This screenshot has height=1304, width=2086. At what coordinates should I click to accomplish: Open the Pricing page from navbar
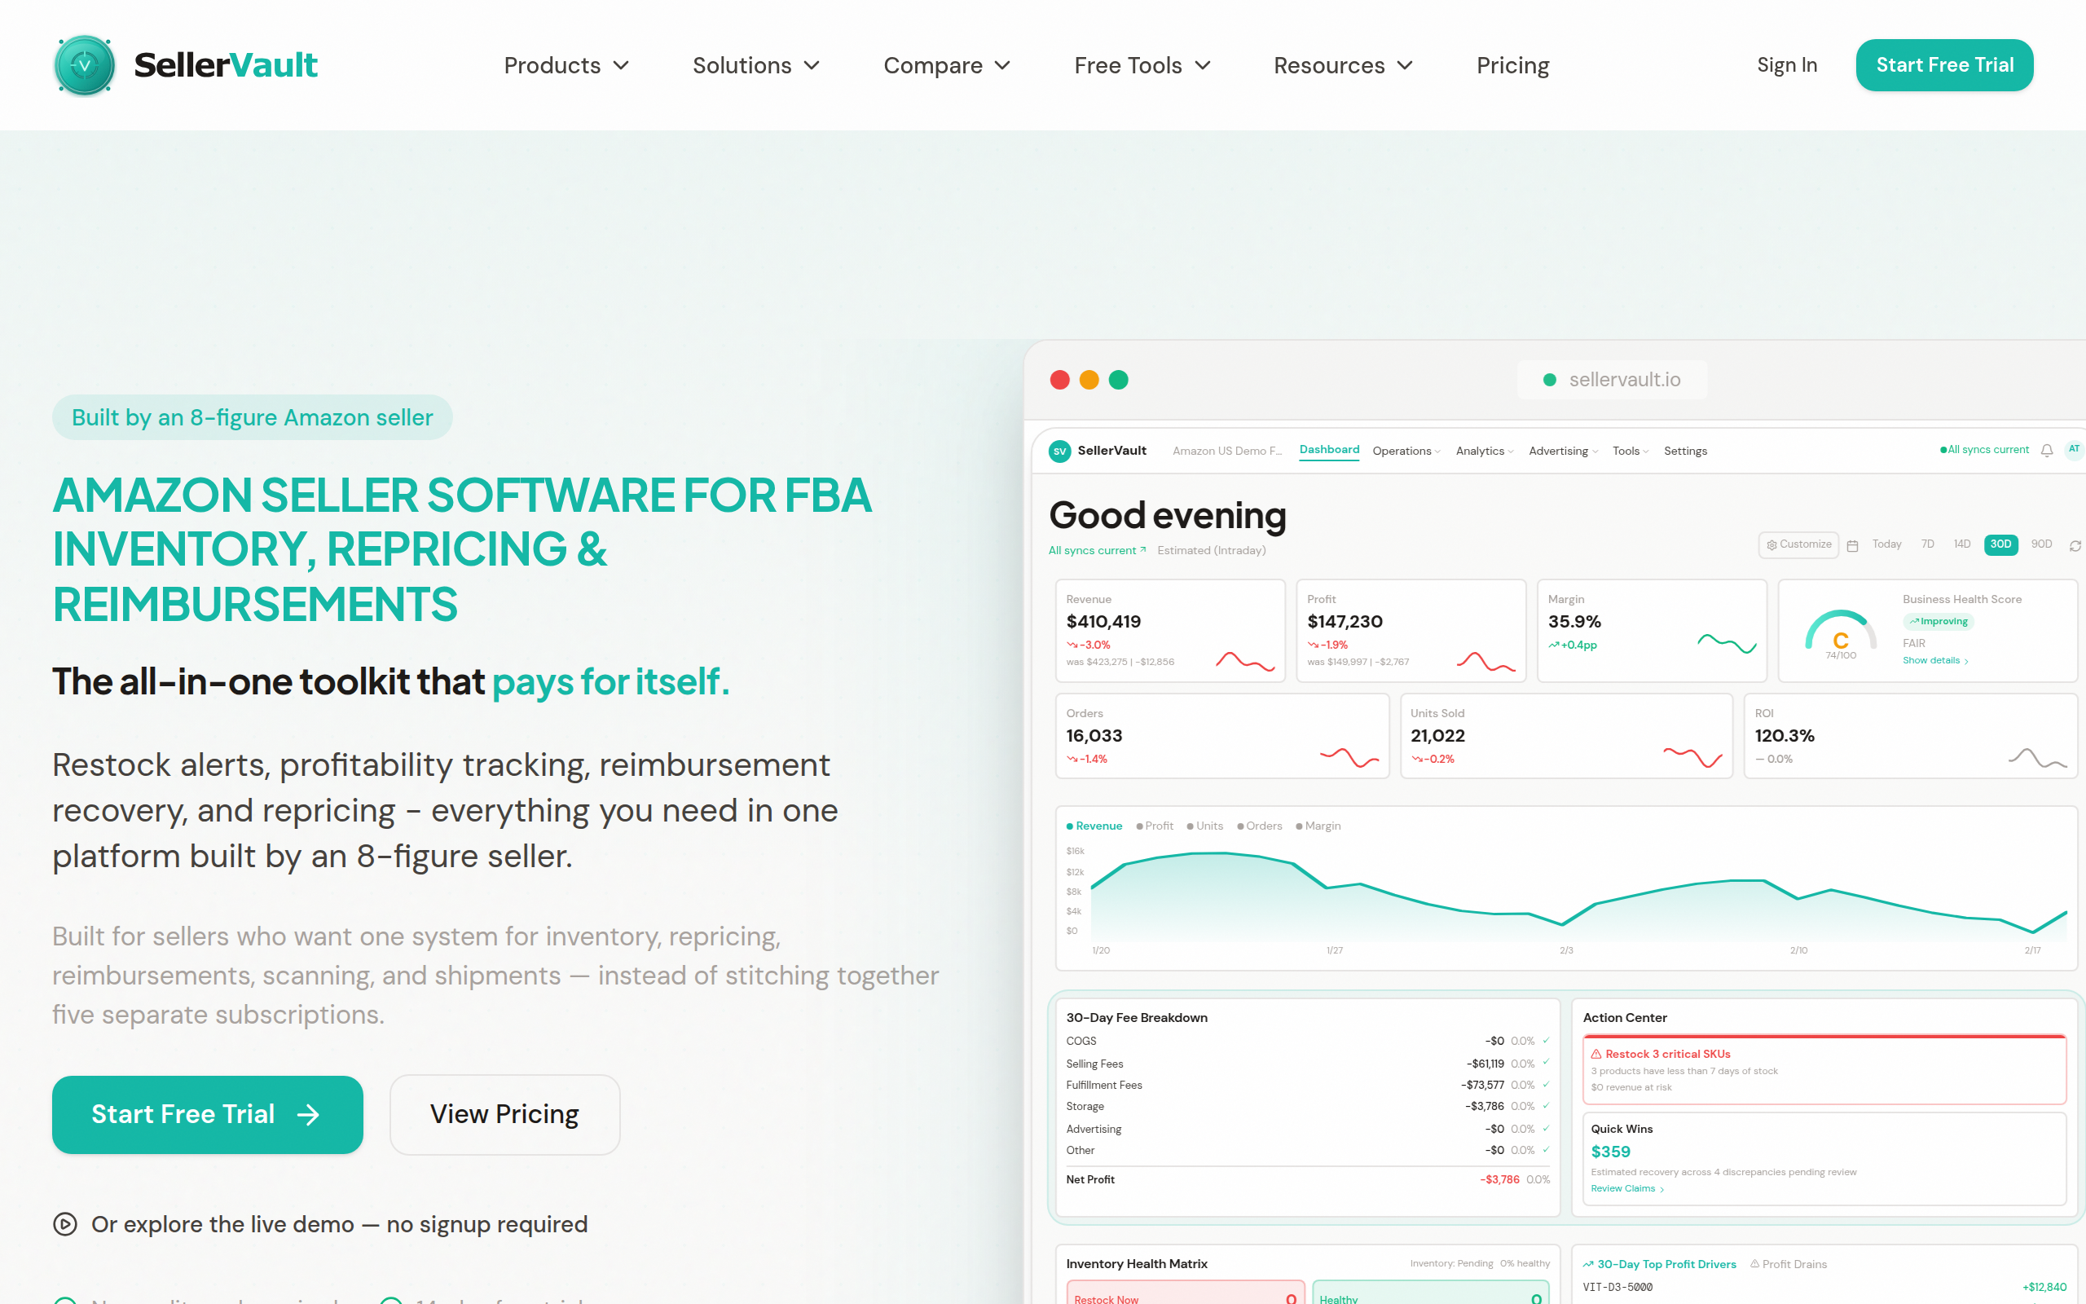point(1513,65)
